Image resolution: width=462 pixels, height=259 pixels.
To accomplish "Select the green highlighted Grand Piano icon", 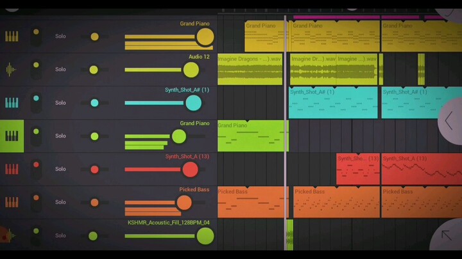I will [x=12, y=136].
